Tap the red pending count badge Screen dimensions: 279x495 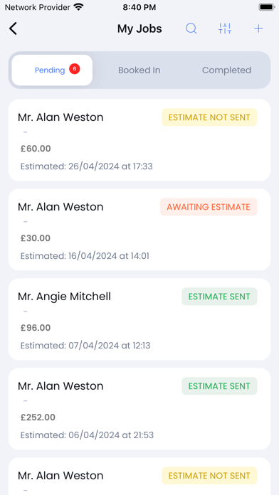tap(75, 68)
